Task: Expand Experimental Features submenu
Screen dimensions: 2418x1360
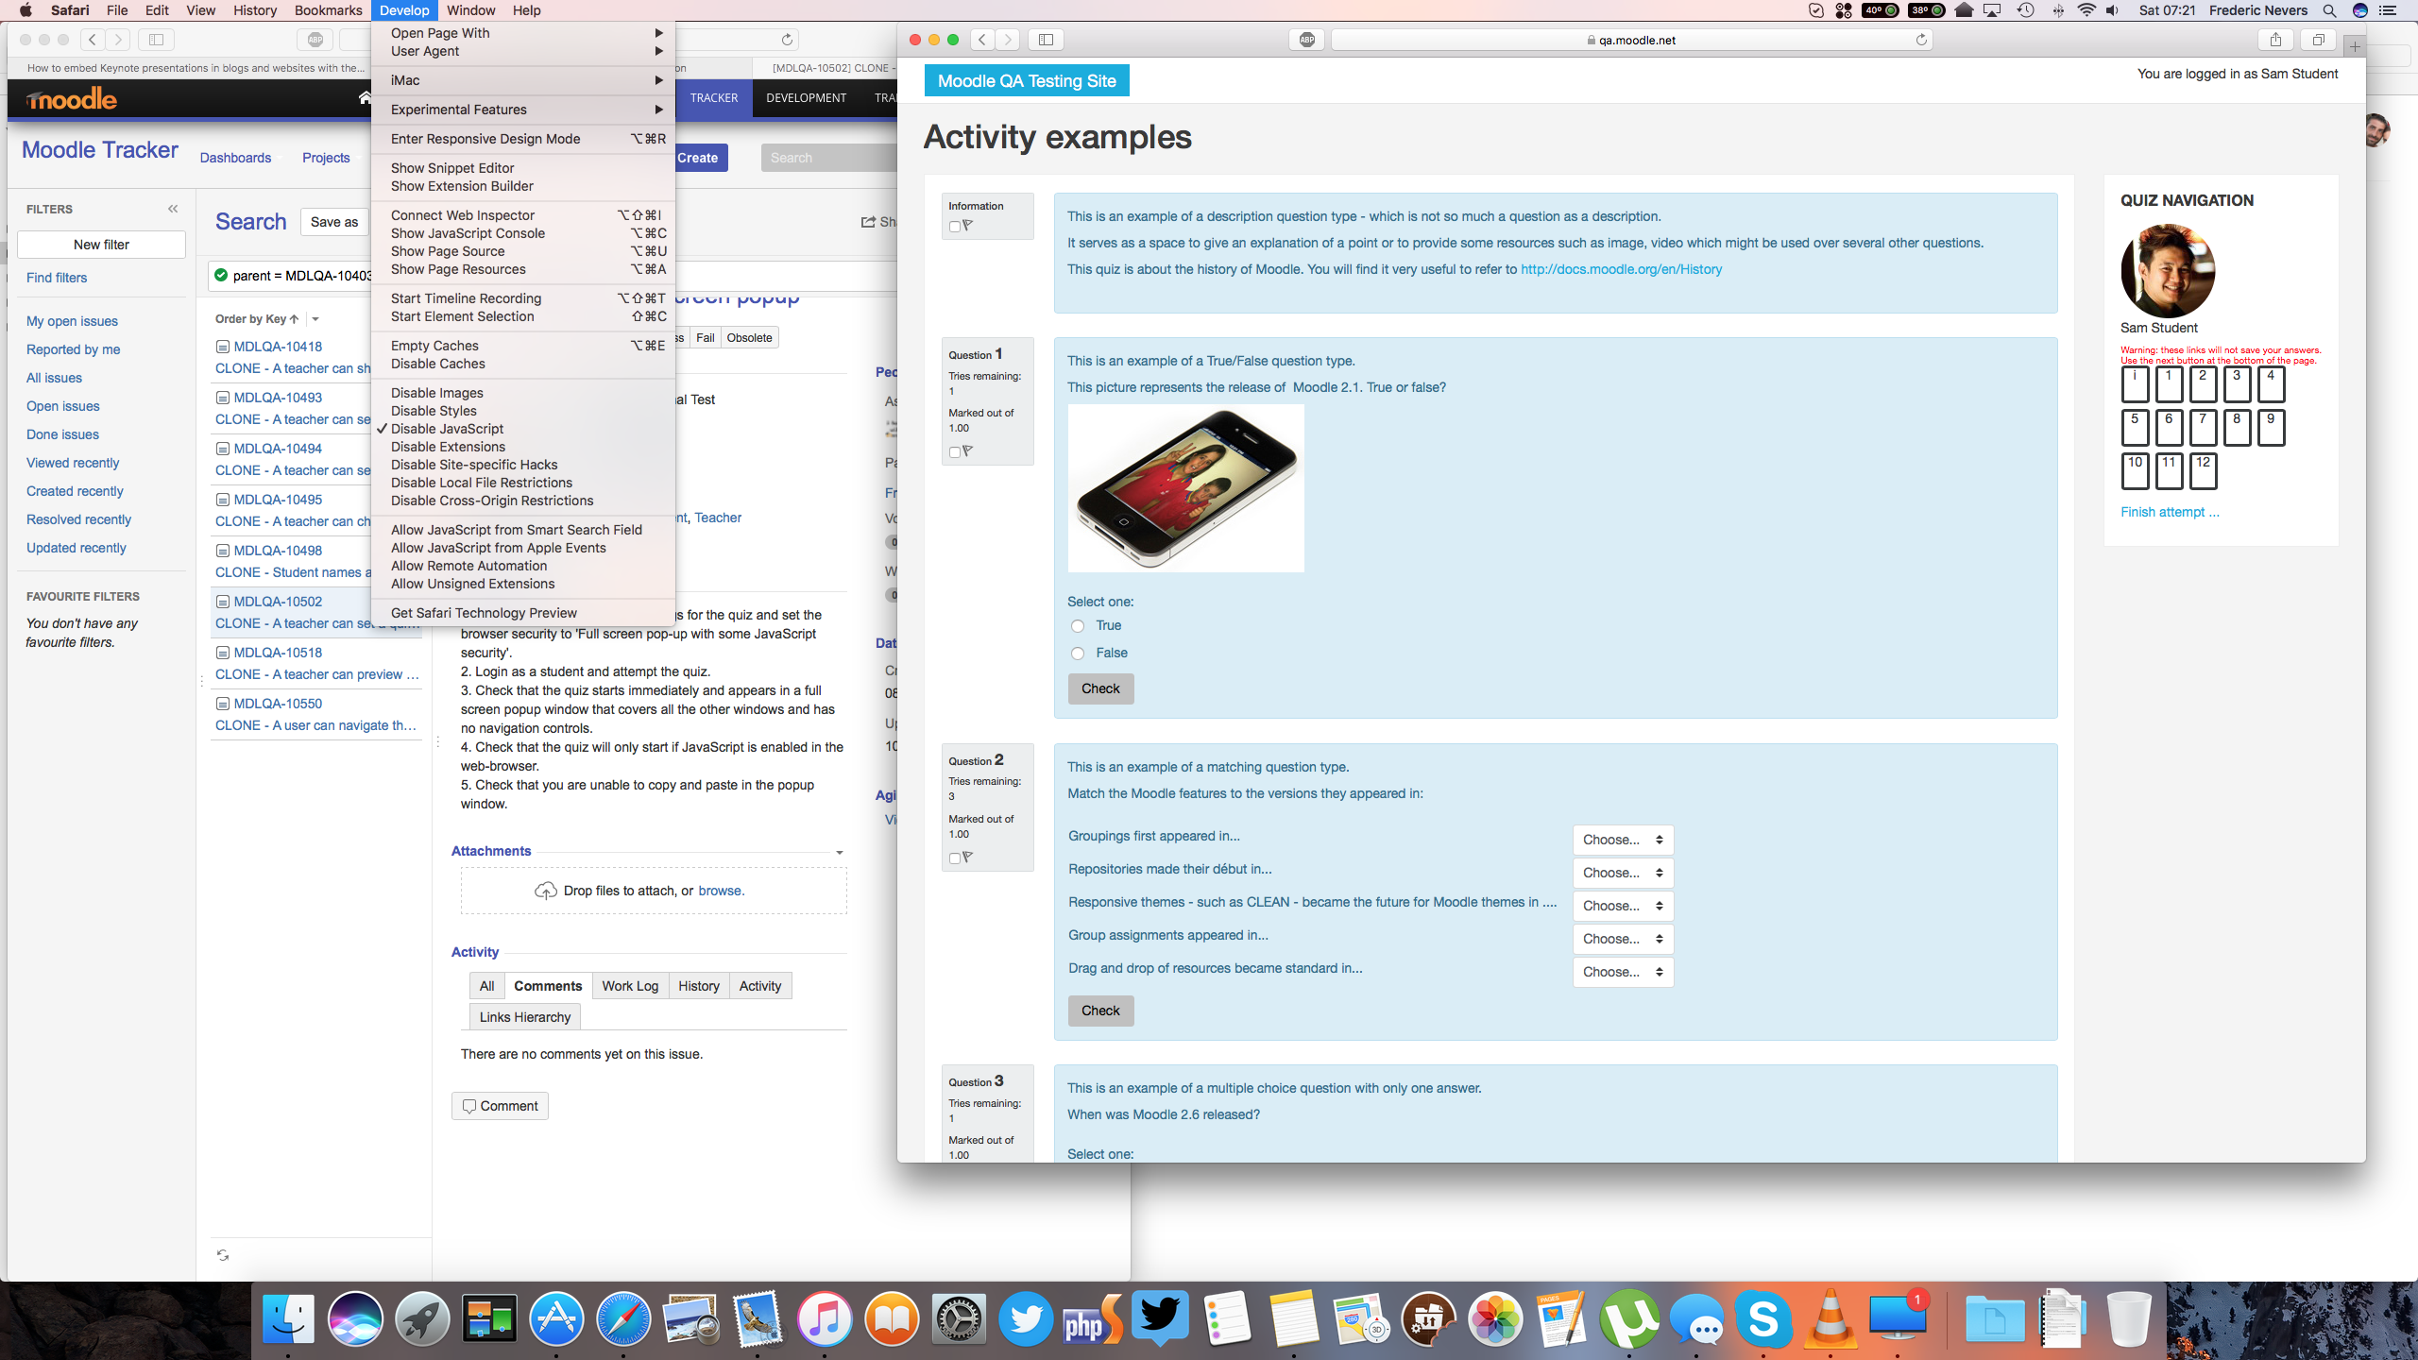Action: [x=523, y=110]
